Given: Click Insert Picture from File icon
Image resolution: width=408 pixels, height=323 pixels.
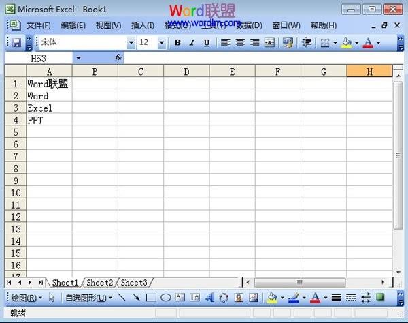Looking at the screenshot, I should [254, 298].
